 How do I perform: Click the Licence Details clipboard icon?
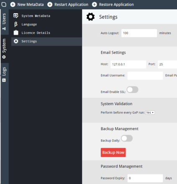[x=16, y=33]
